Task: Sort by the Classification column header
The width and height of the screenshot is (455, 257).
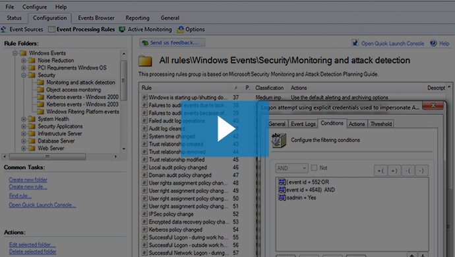Action: coord(270,88)
